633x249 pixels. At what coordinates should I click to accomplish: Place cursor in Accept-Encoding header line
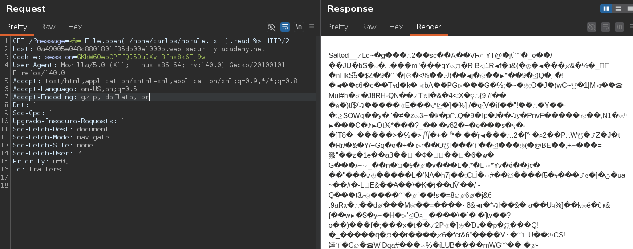tap(81, 97)
